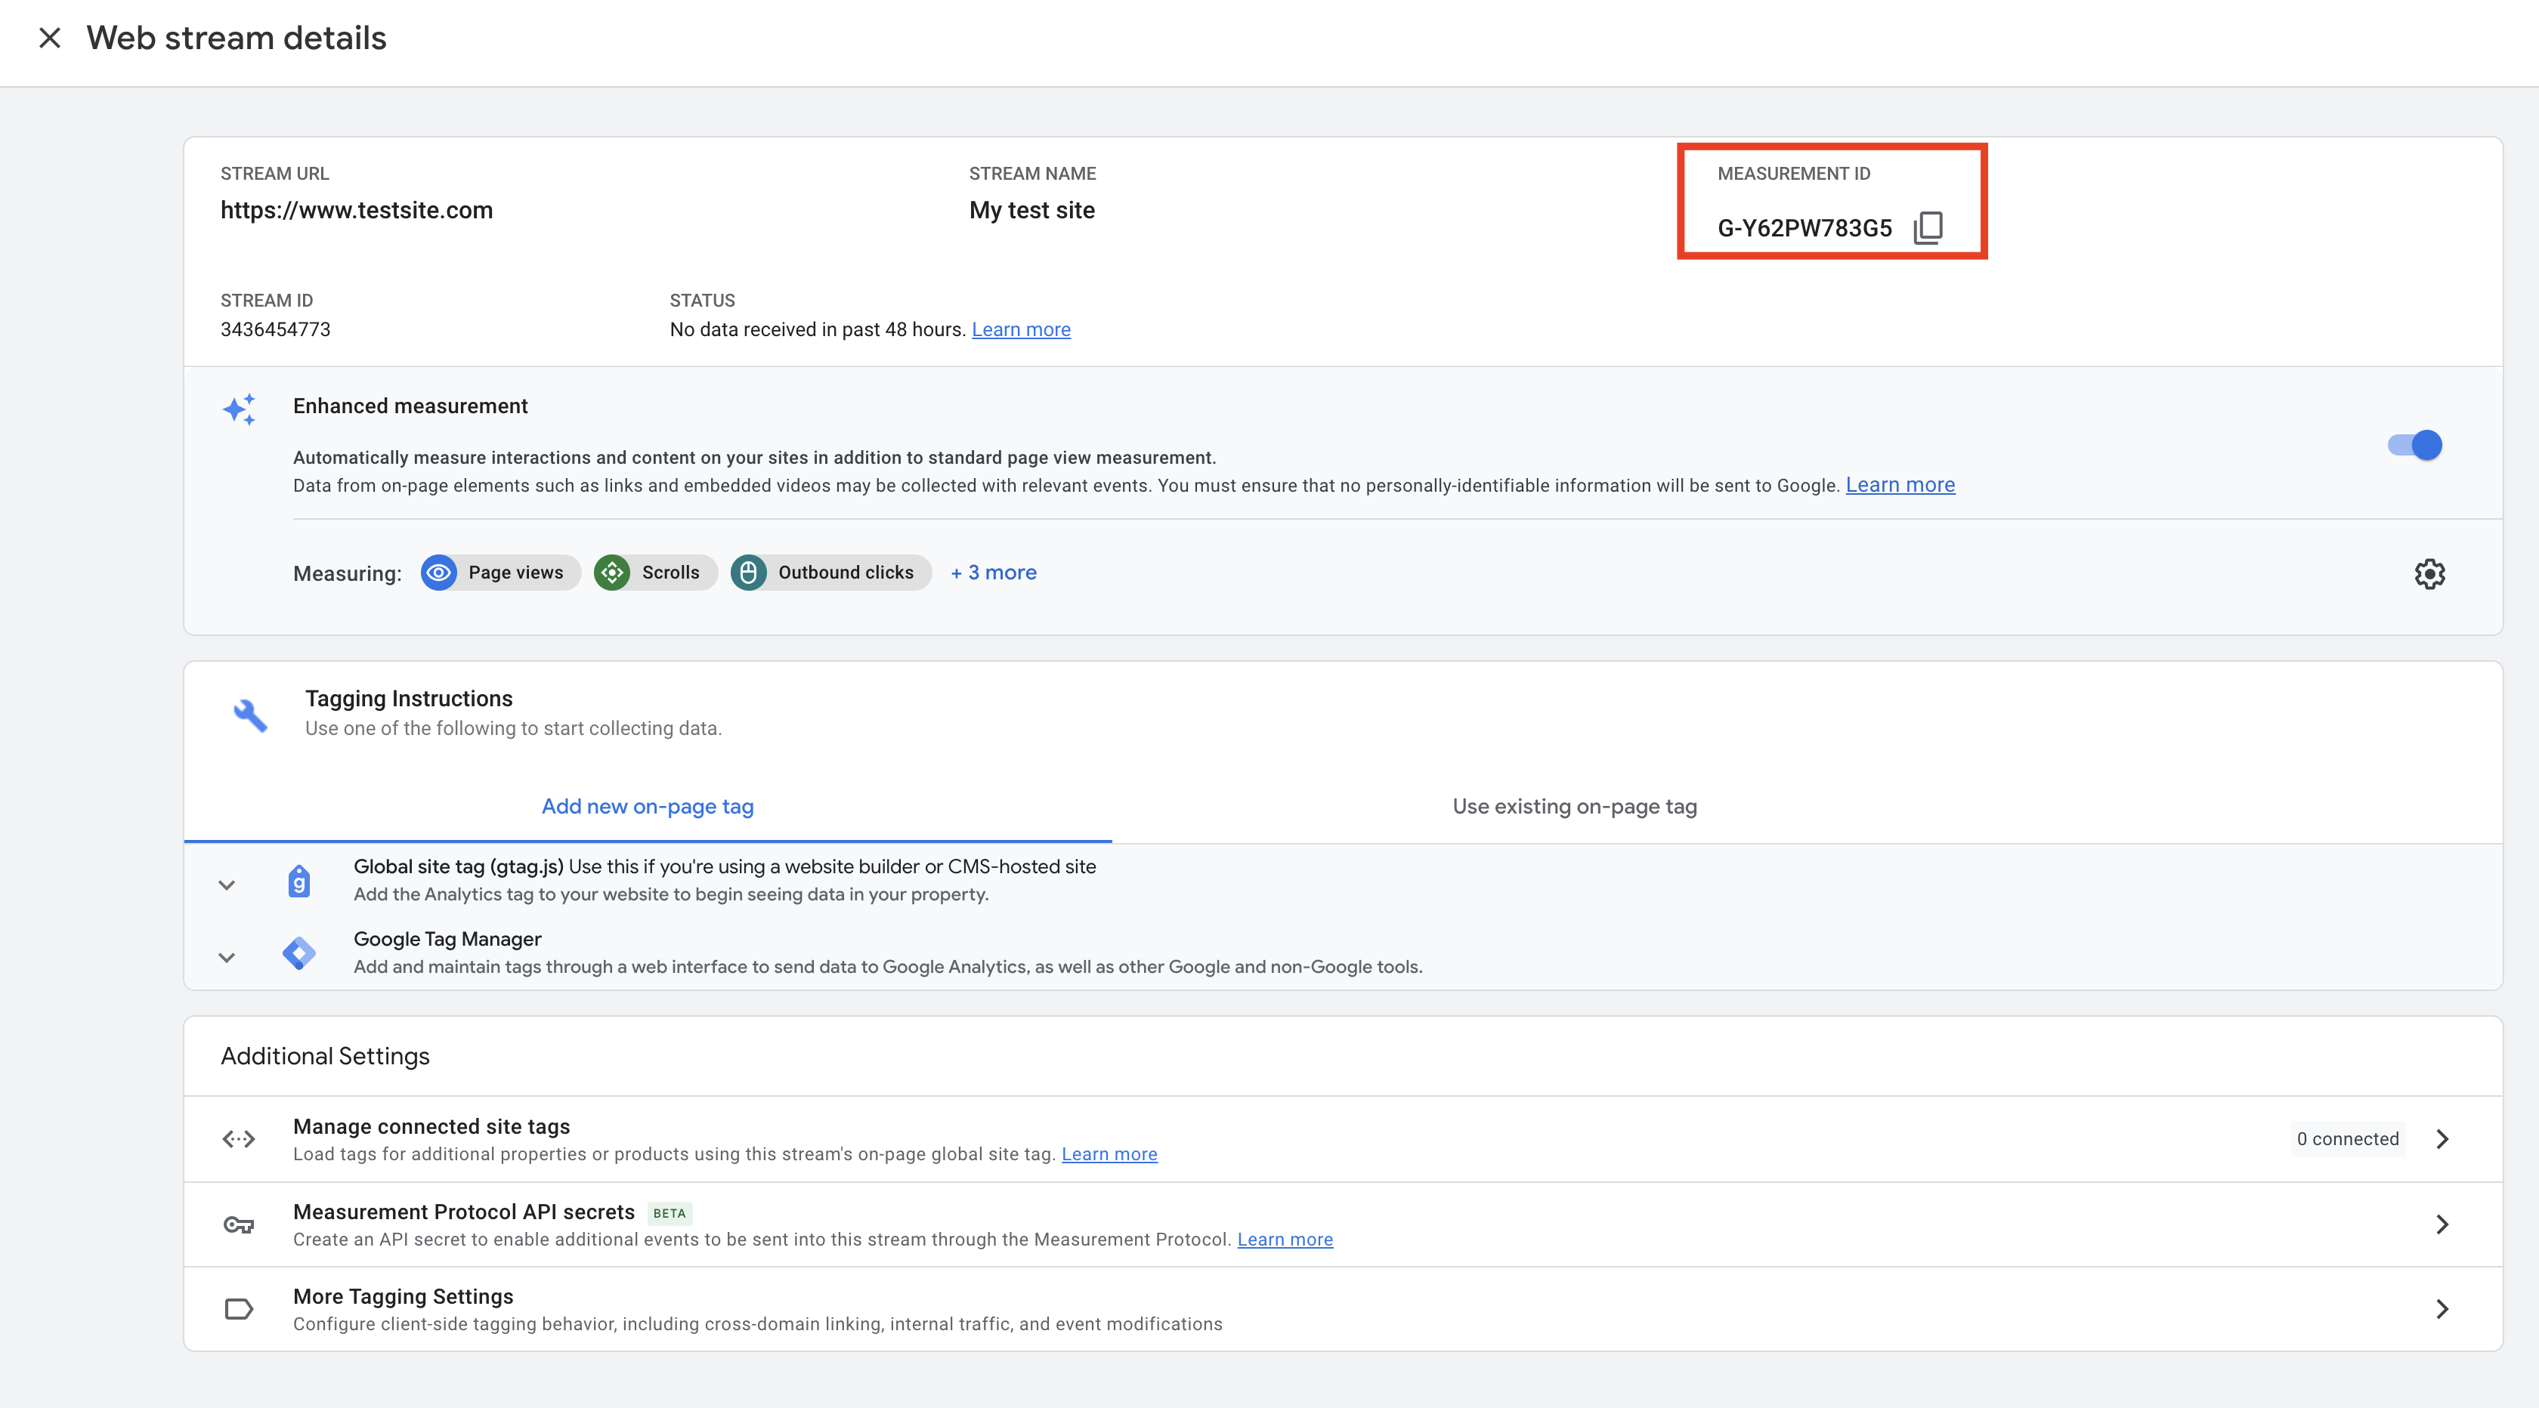The height and width of the screenshot is (1408, 2539).
Task: Click the Outbound clicks mouse icon
Action: (x=748, y=573)
